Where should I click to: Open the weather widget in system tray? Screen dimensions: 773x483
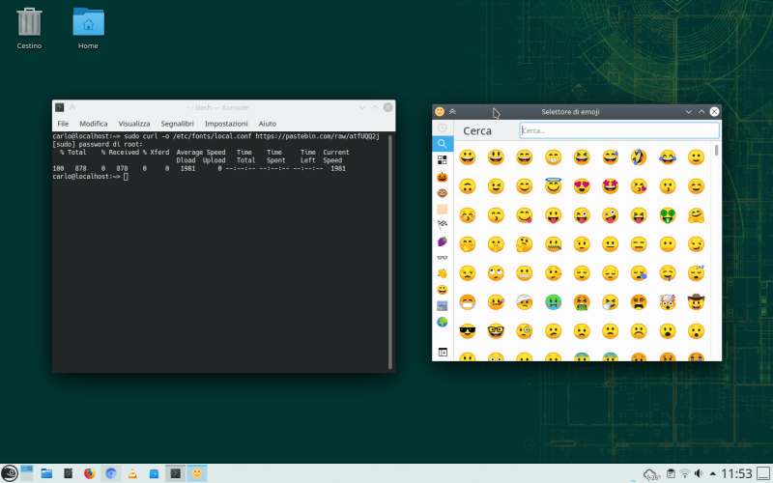coord(651,474)
